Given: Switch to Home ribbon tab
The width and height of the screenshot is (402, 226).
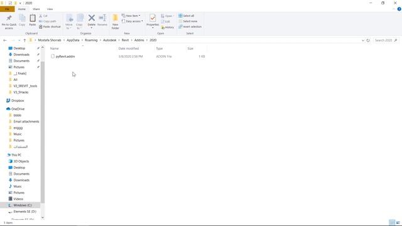Looking at the screenshot, I should [x=22, y=9].
